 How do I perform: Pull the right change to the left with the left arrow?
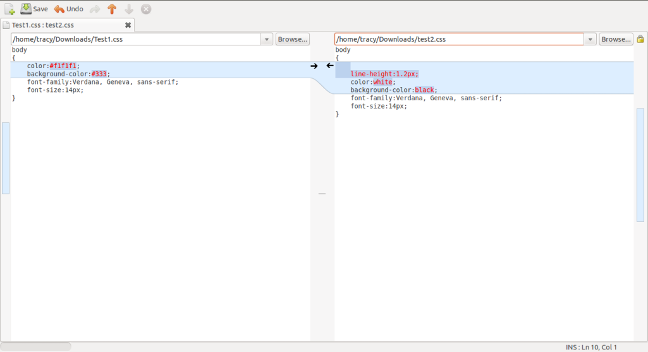pos(329,66)
